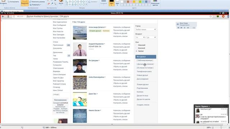Image resolution: width=230 pixels, height=129 pixels.
Task: Open the Город city selection dropdown
Action: click(146, 29)
